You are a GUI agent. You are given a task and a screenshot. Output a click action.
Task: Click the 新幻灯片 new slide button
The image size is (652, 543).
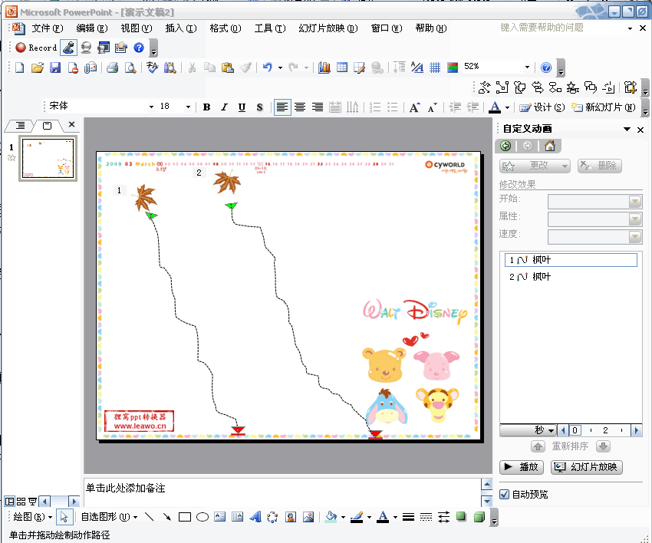coord(604,107)
